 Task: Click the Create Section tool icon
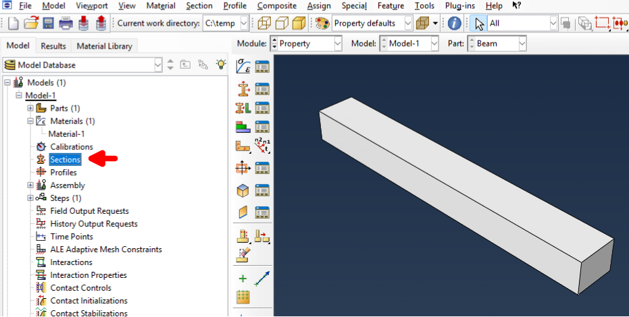coord(243,88)
